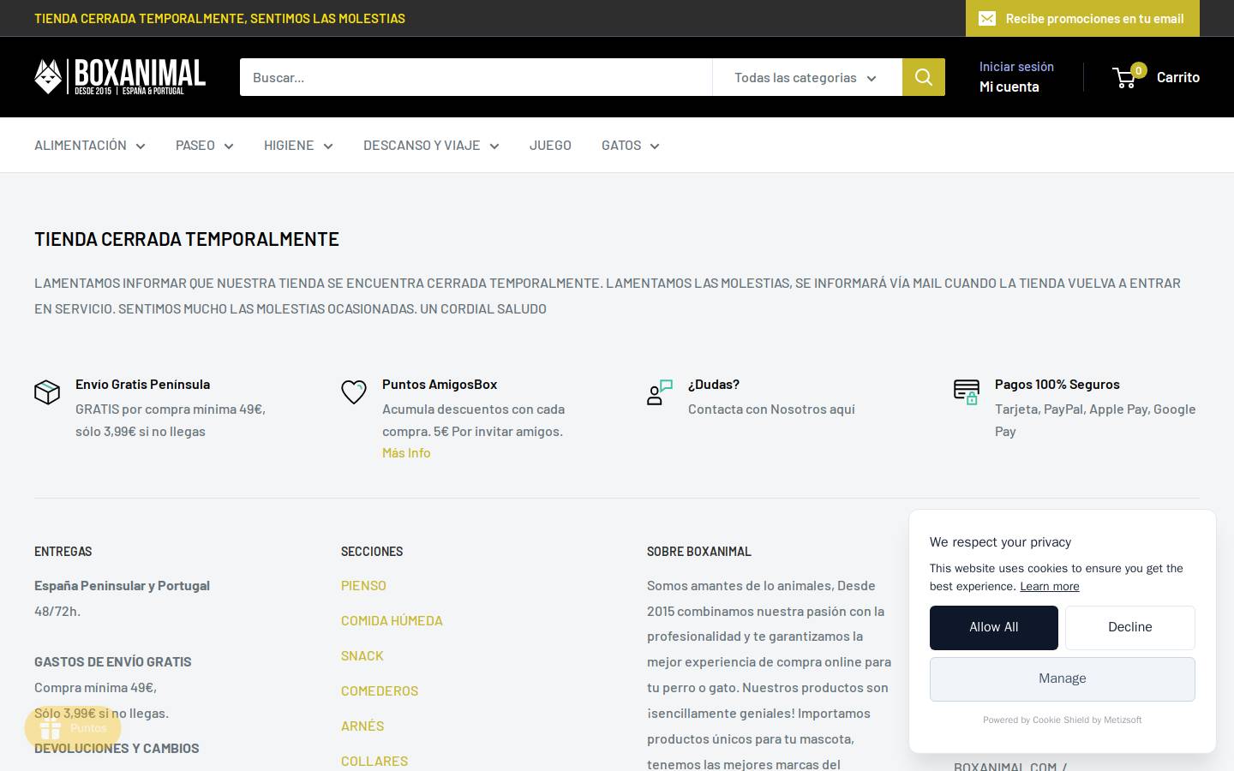Open the COMEDEROS section link

pos(380,690)
